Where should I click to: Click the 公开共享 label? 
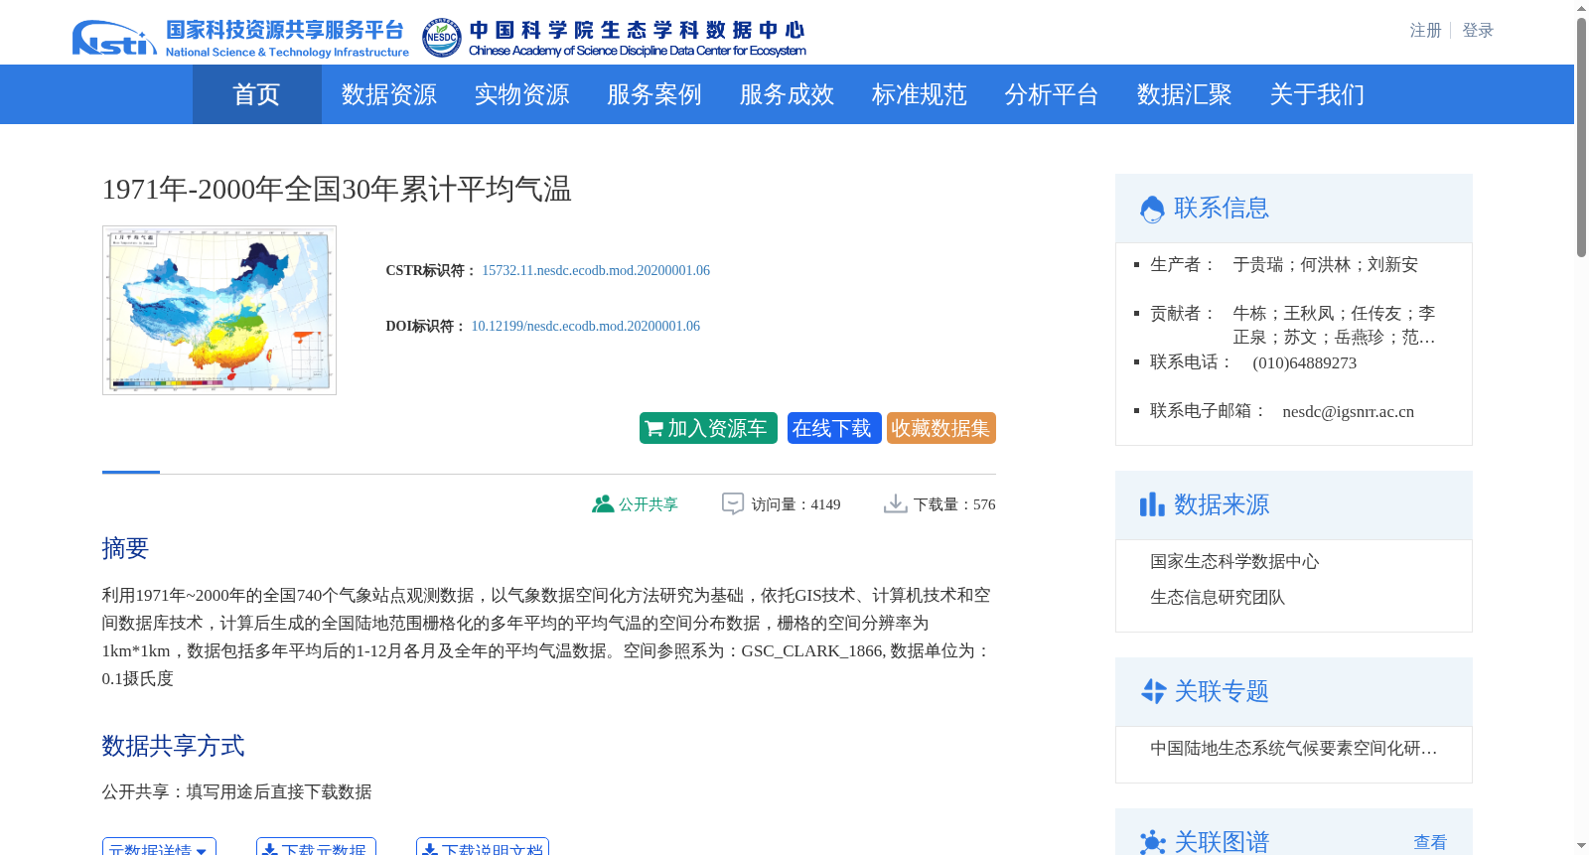649,504
